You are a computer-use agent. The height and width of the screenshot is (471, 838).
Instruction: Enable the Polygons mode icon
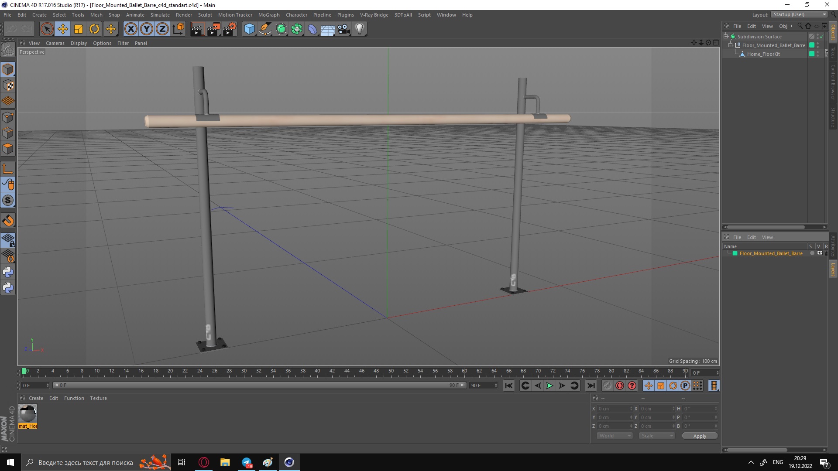[x=8, y=149]
